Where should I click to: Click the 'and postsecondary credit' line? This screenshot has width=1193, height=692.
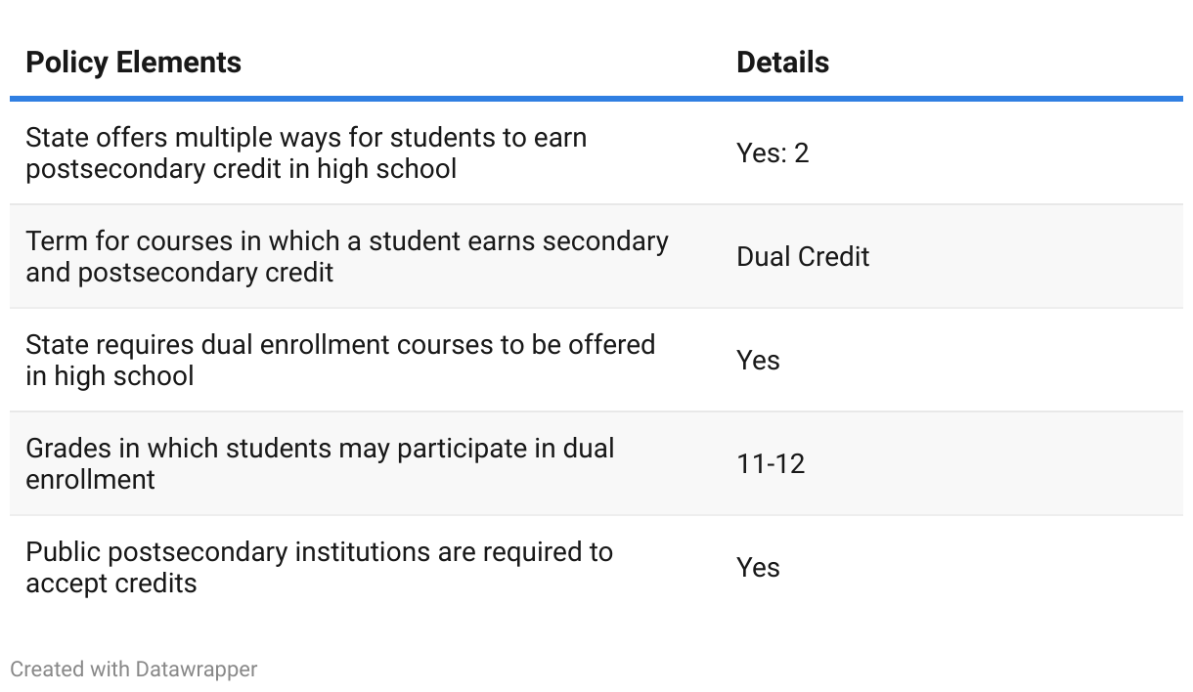click(x=180, y=273)
